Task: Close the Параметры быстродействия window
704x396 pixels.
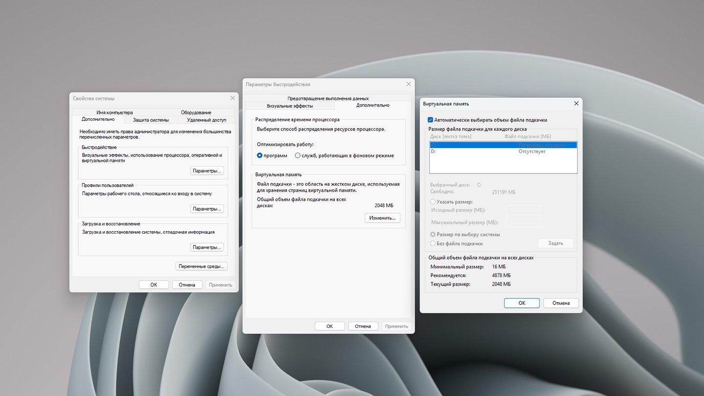Action: point(408,84)
